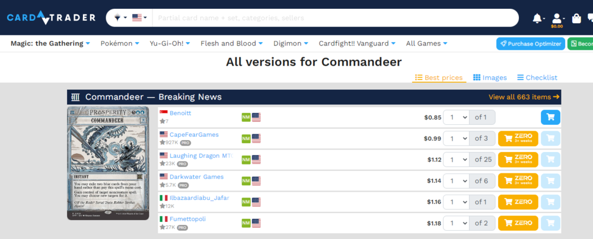593x239 pixels.
Task: Switch to Checklist view tab
Action: 537,77
